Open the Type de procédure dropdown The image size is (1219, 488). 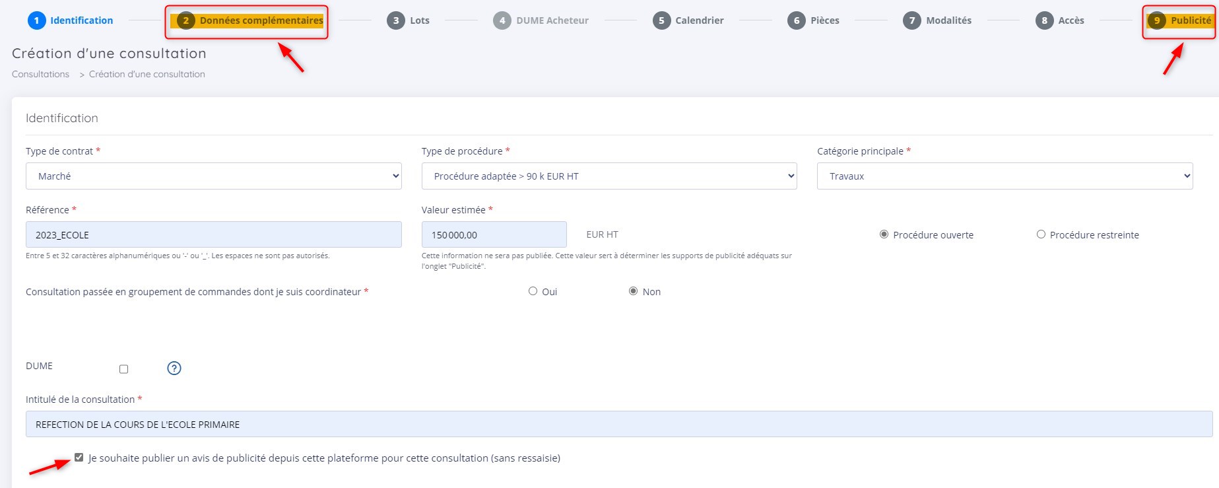[x=609, y=176]
